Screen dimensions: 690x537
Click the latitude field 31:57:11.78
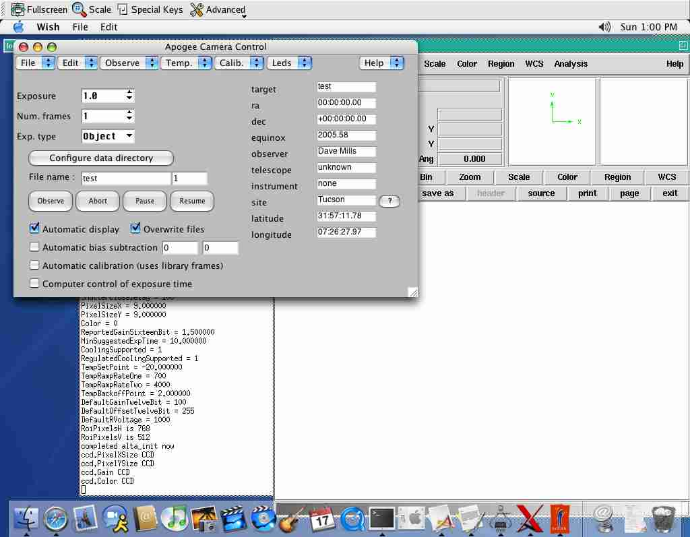[x=346, y=216]
